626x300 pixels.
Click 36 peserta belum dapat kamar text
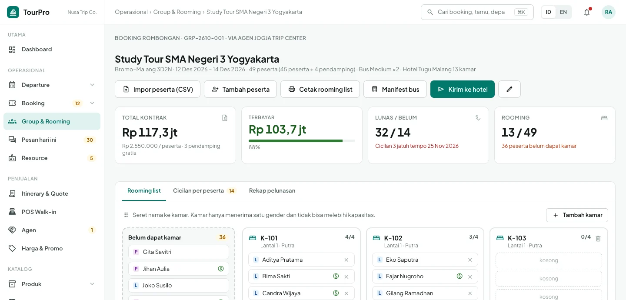pos(539,146)
